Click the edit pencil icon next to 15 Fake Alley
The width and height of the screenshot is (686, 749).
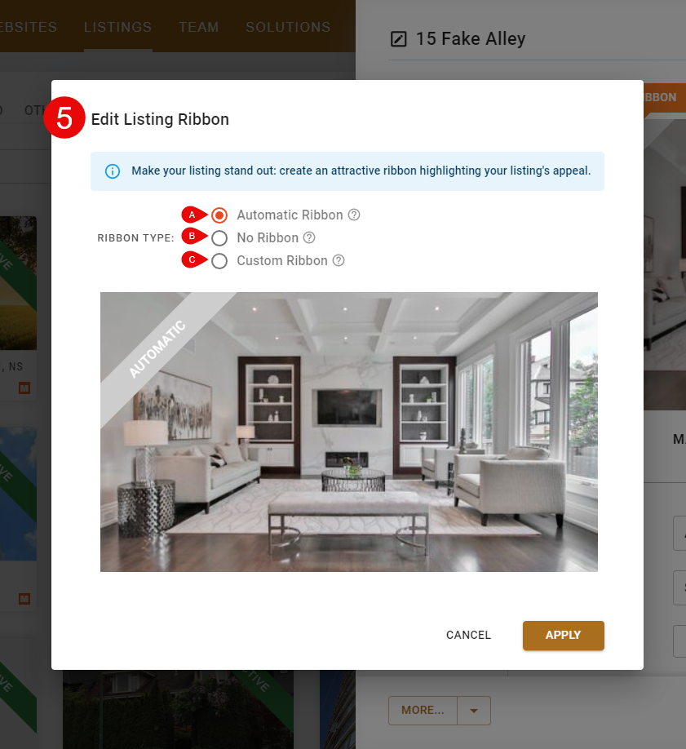pos(398,38)
